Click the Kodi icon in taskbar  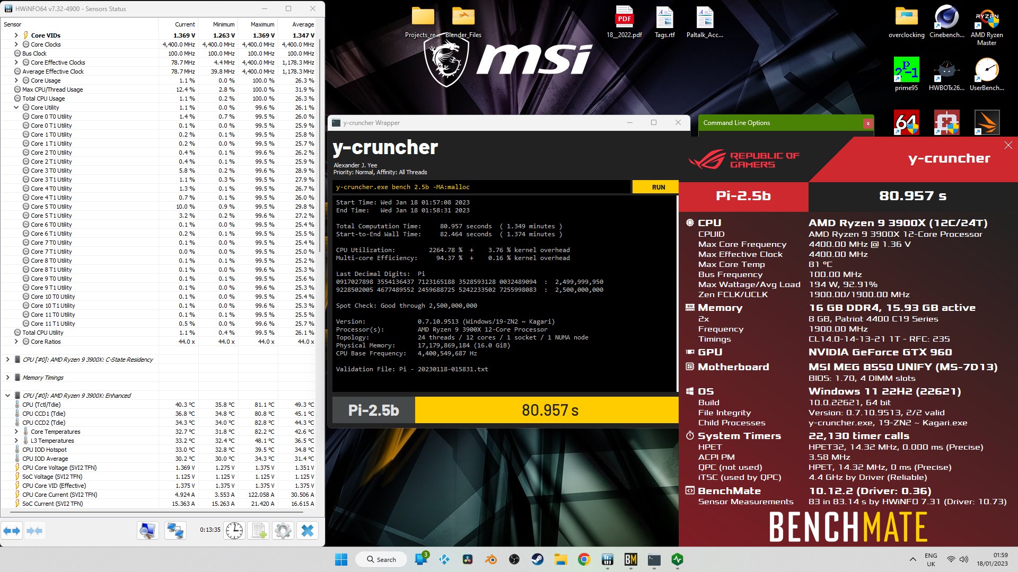click(444, 559)
